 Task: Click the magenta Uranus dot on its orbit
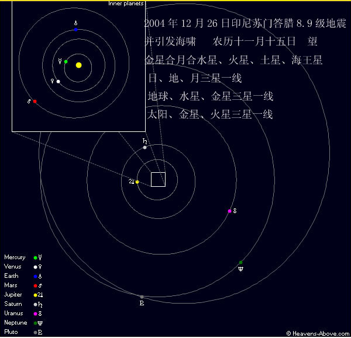click(229, 211)
